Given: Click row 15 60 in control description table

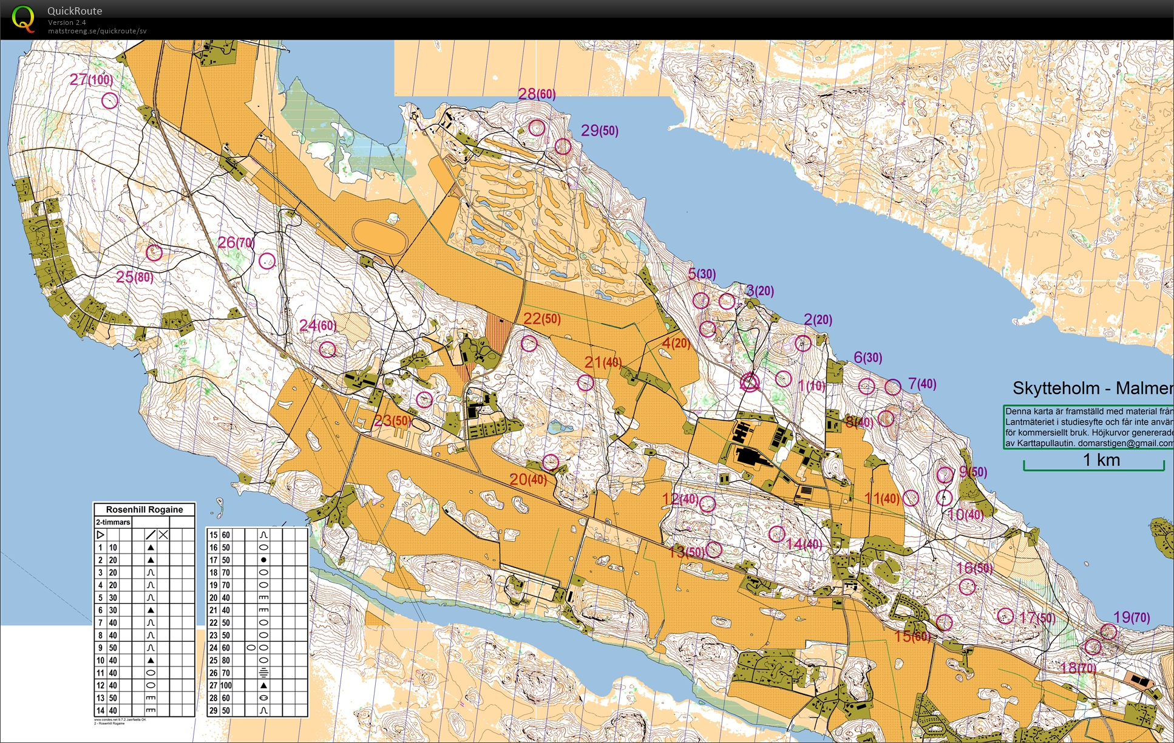Looking at the screenshot, I should point(258,535).
